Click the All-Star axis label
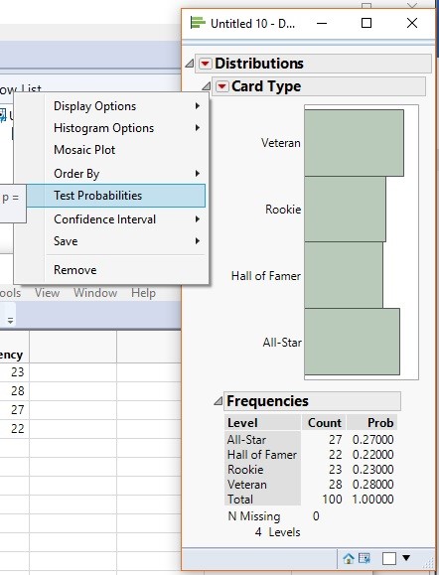439x575 pixels. click(282, 343)
